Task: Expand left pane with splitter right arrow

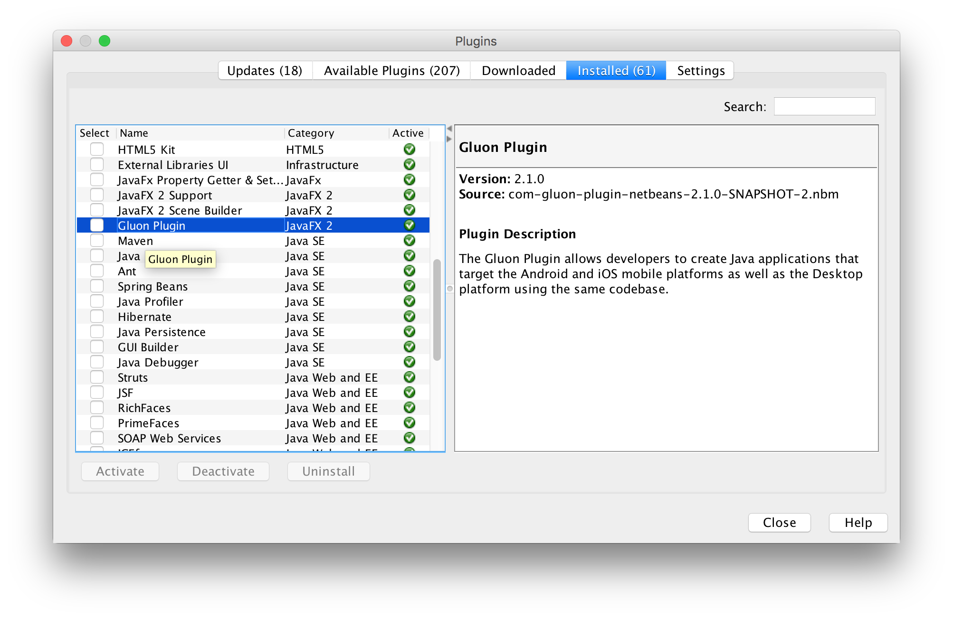Action: tap(449, 139)
